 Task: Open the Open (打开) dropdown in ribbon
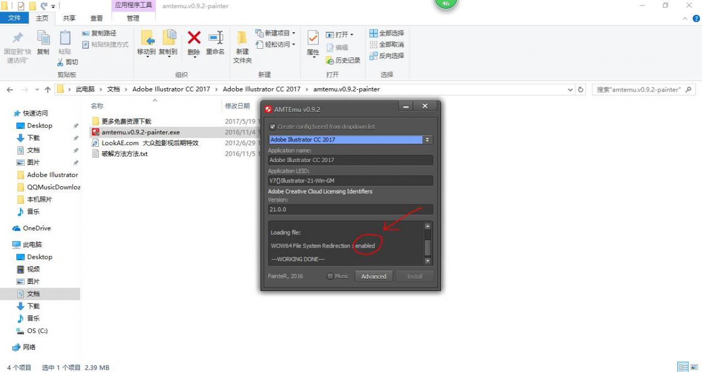[339, 35]
